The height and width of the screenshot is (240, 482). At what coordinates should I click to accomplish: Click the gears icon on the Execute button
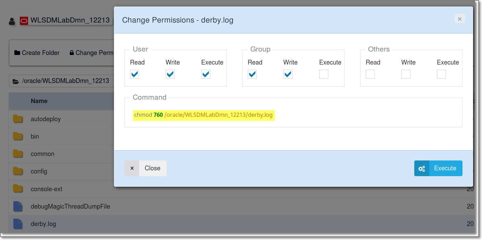(x=421, y=168)
